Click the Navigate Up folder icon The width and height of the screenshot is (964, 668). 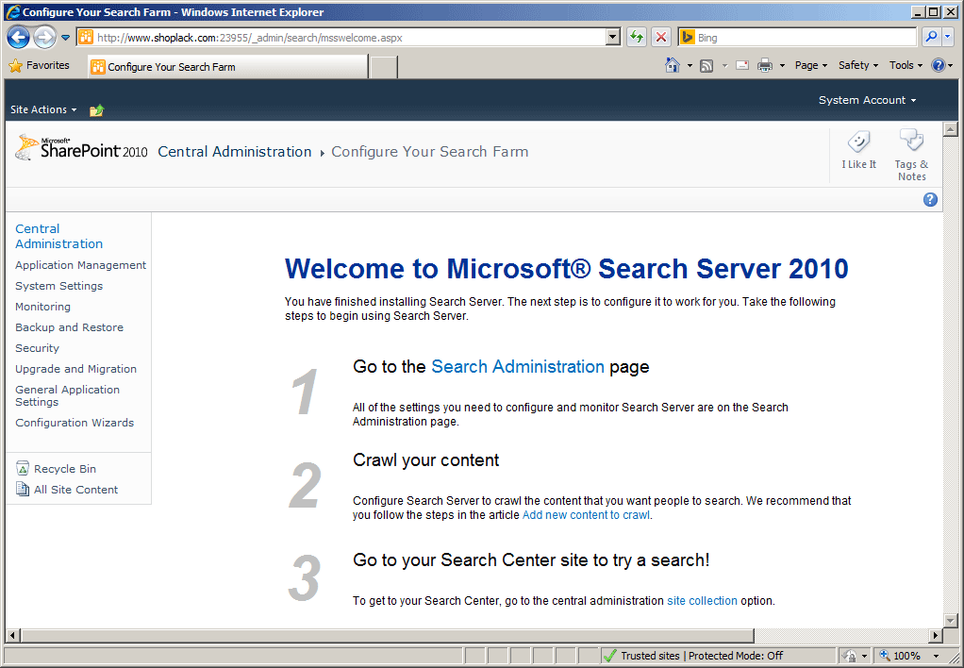(96, 110)
